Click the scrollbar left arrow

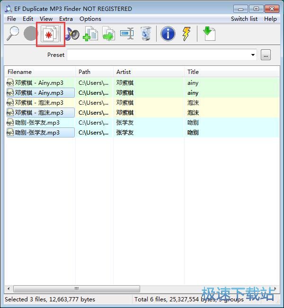(9, 289)
